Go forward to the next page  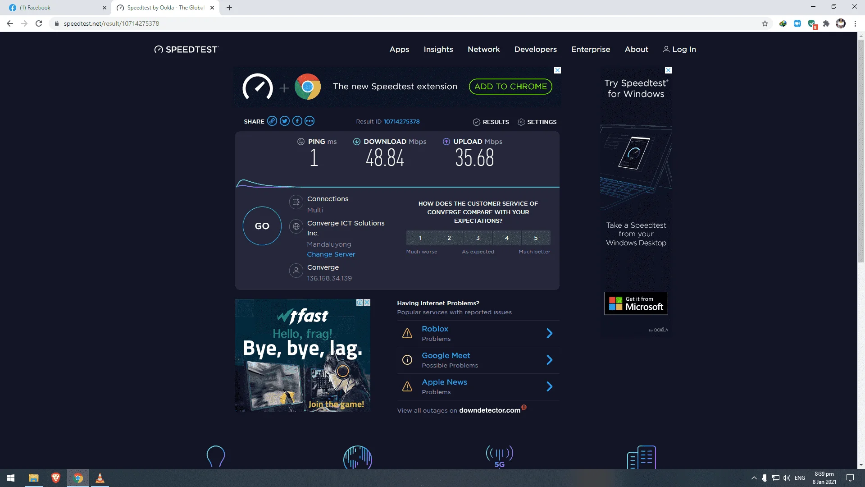(x=24, y=23)
